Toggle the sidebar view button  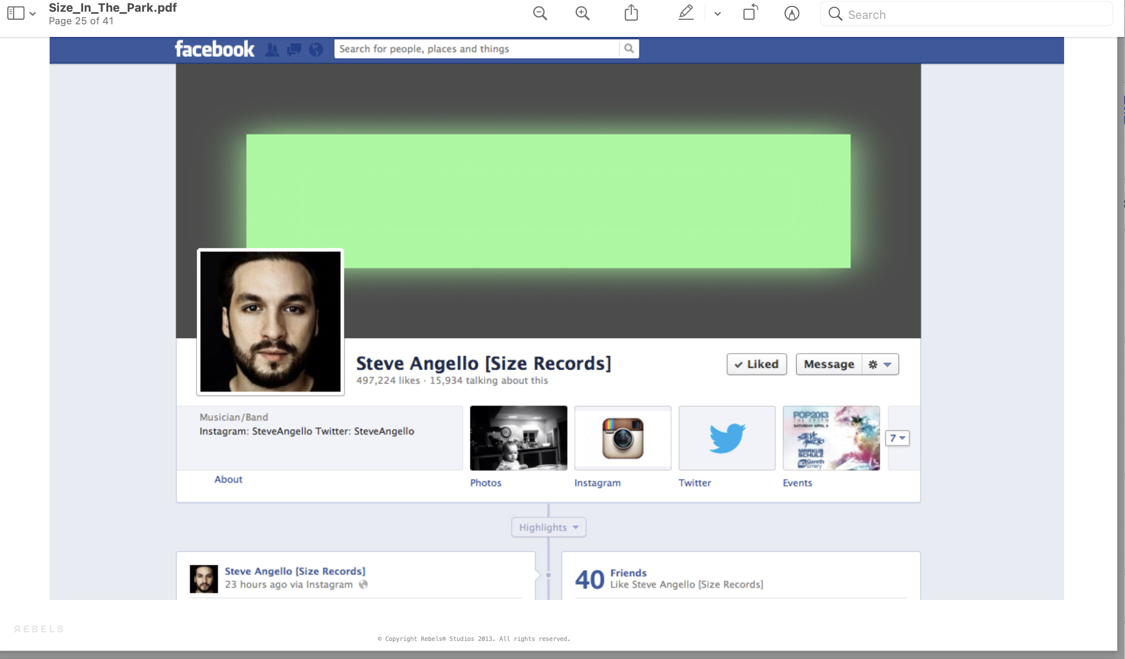[16, 13]
